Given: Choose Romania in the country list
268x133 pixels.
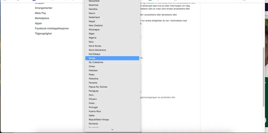Looking at the screenshot, I should 93,124.
